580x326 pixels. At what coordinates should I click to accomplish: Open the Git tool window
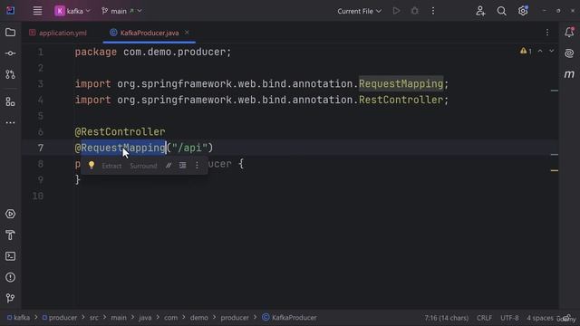coord(10,298)
